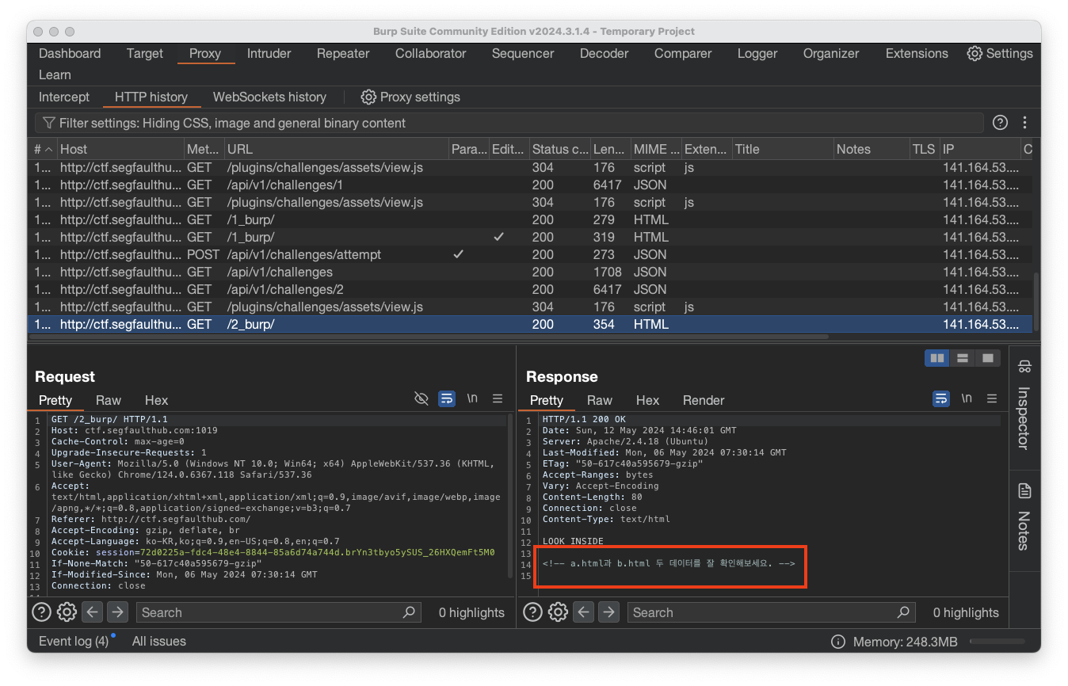
Task: Sort by the TLS column header
Action: click(x=924, y=149)
